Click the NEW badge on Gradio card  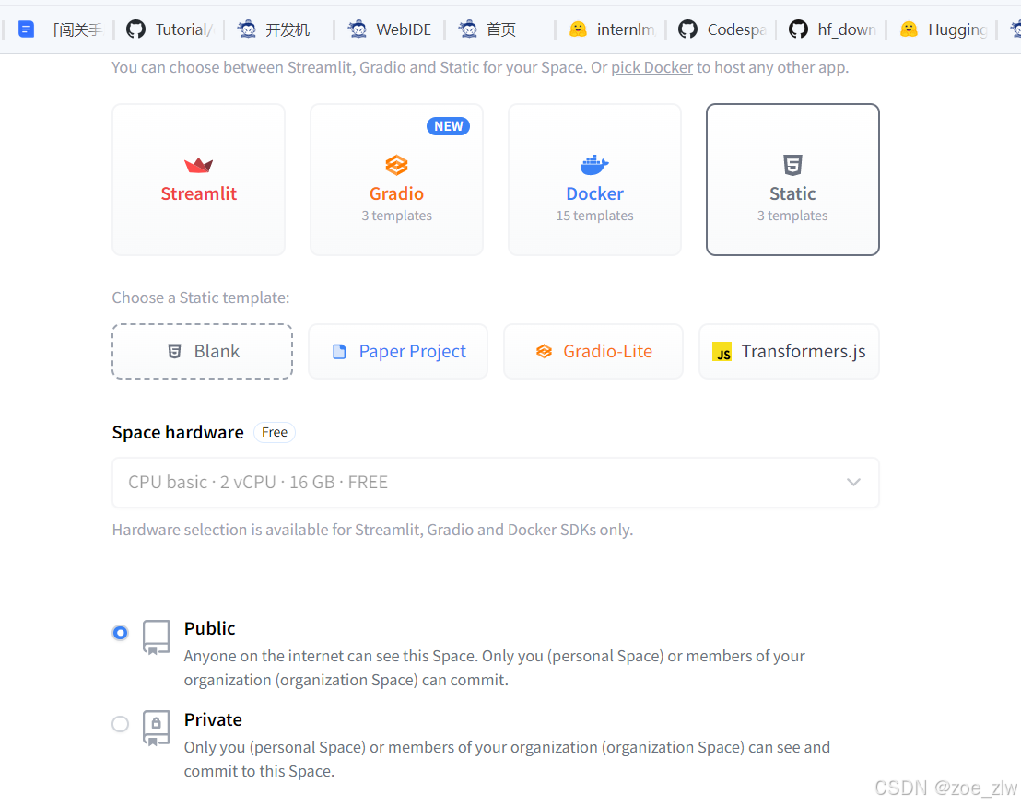(448, 126)
